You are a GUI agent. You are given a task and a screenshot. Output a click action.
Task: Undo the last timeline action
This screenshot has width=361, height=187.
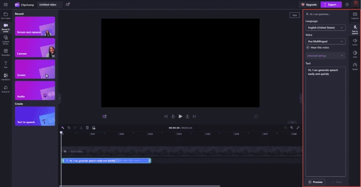(x=69, y=127)
